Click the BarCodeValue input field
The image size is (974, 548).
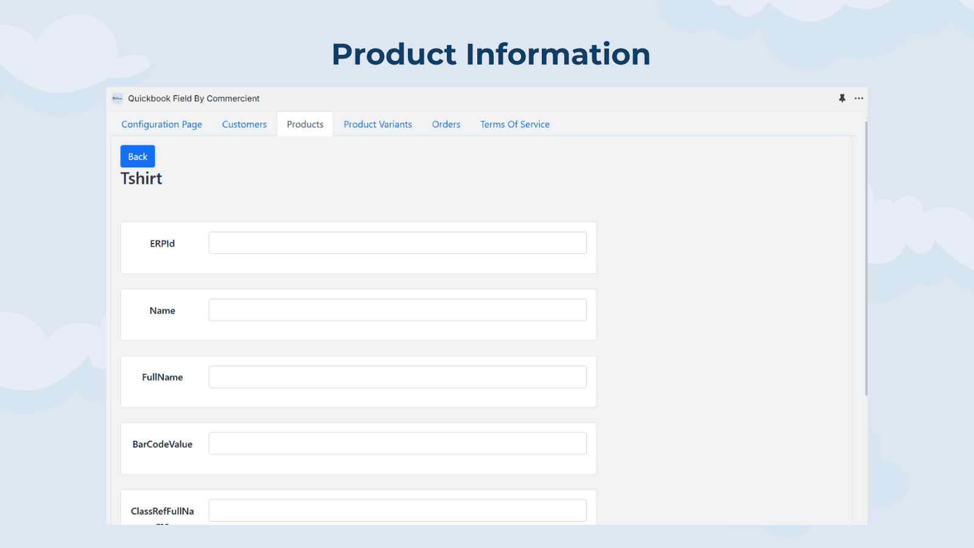point(398,444)
